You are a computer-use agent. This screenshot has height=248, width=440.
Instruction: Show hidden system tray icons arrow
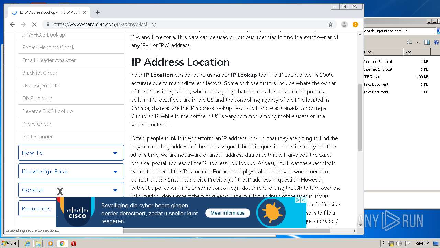pos(383,244)
